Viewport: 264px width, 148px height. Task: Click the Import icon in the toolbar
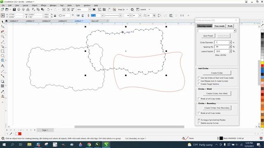point(64,9)
